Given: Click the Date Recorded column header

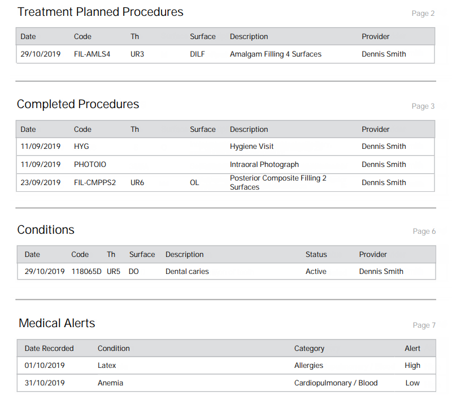Looking at the screenshot, I should (49, 349).
